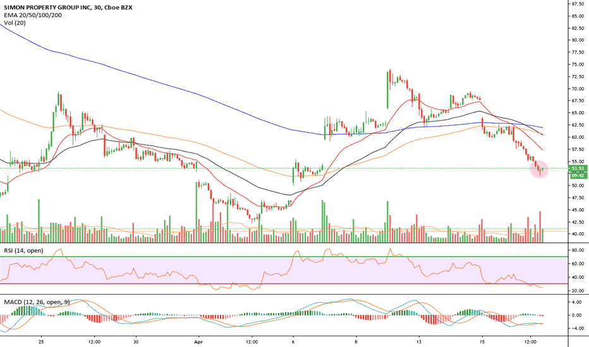Click the 13 date label on time axis
This screenshot has width=589, height=347.
coord(419,342)
